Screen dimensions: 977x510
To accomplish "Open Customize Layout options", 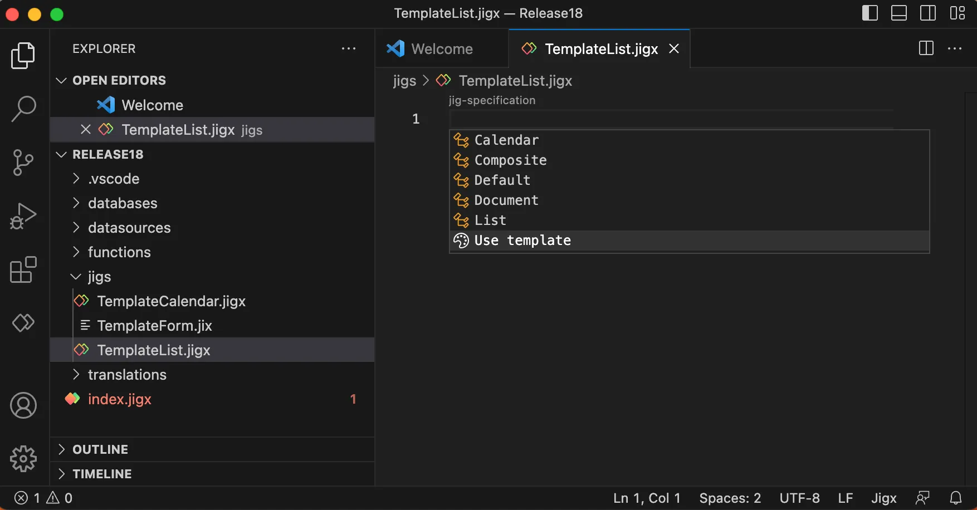I will [958, 13].
